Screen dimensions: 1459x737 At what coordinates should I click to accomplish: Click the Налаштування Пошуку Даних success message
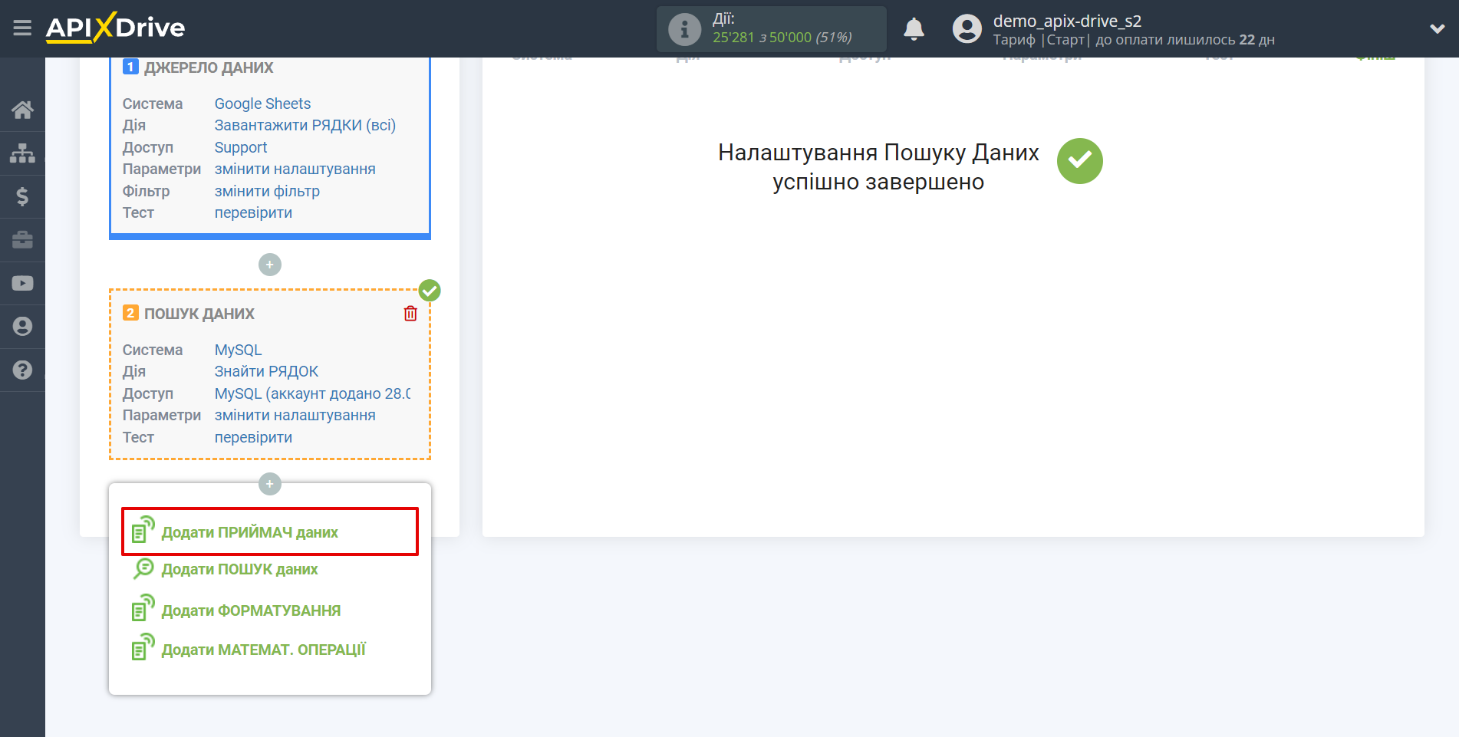[878, 167]
